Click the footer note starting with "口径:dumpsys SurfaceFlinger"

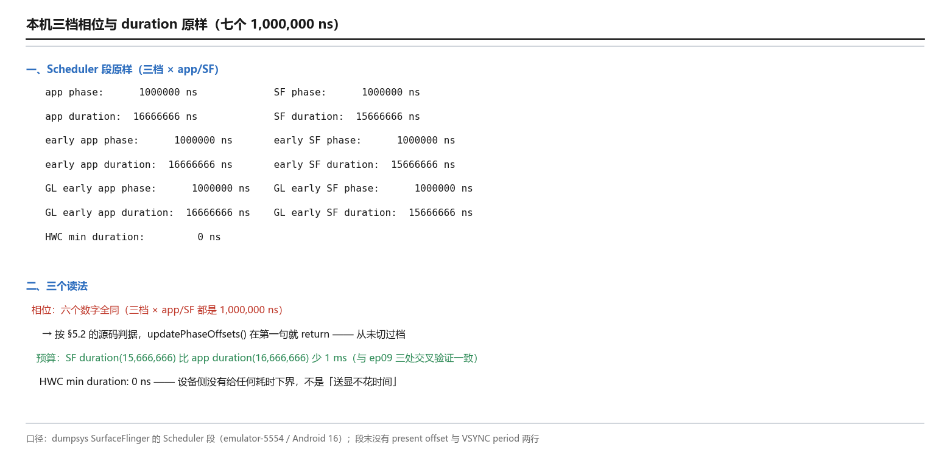[283, 439]
